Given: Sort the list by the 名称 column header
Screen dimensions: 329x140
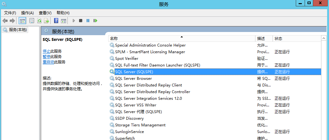Looking at the screenshot, I should [182, 38].
